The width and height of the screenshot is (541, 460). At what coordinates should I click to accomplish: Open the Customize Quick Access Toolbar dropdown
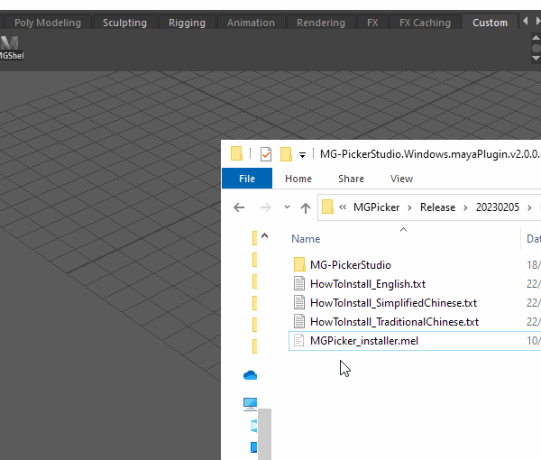(303, 154)
